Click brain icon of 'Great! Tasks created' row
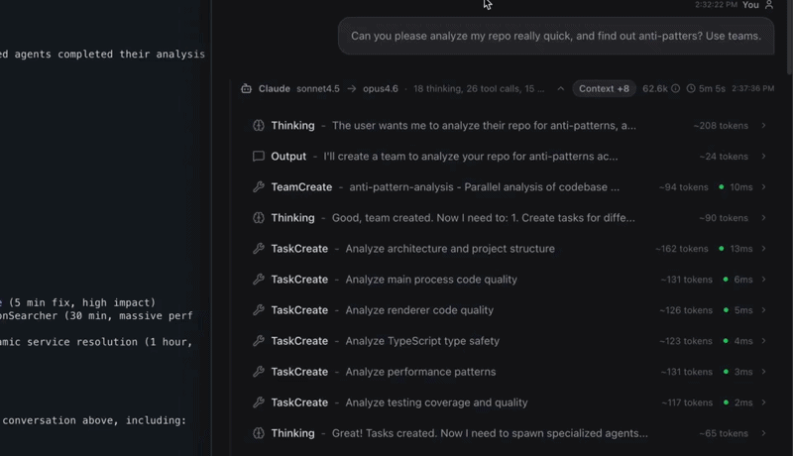 259,433
